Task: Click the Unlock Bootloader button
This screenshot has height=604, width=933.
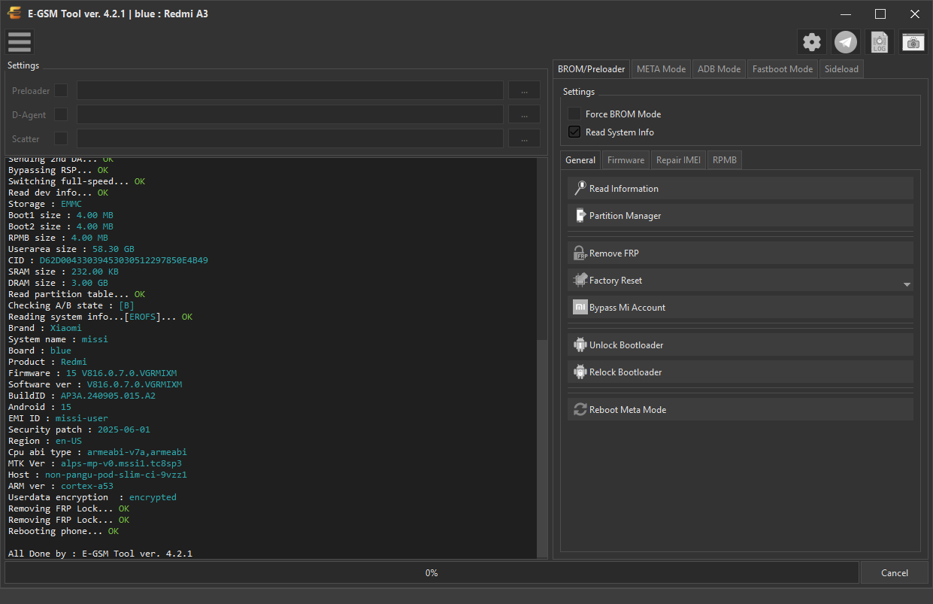Action: click(x=741, y=345)
